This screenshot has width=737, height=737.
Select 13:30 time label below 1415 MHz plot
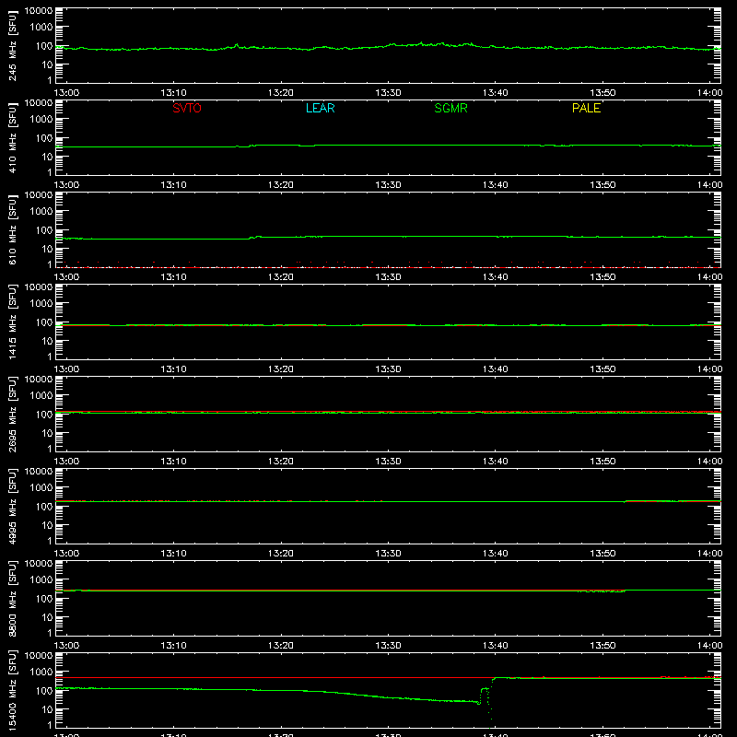(x=388, y=369)
